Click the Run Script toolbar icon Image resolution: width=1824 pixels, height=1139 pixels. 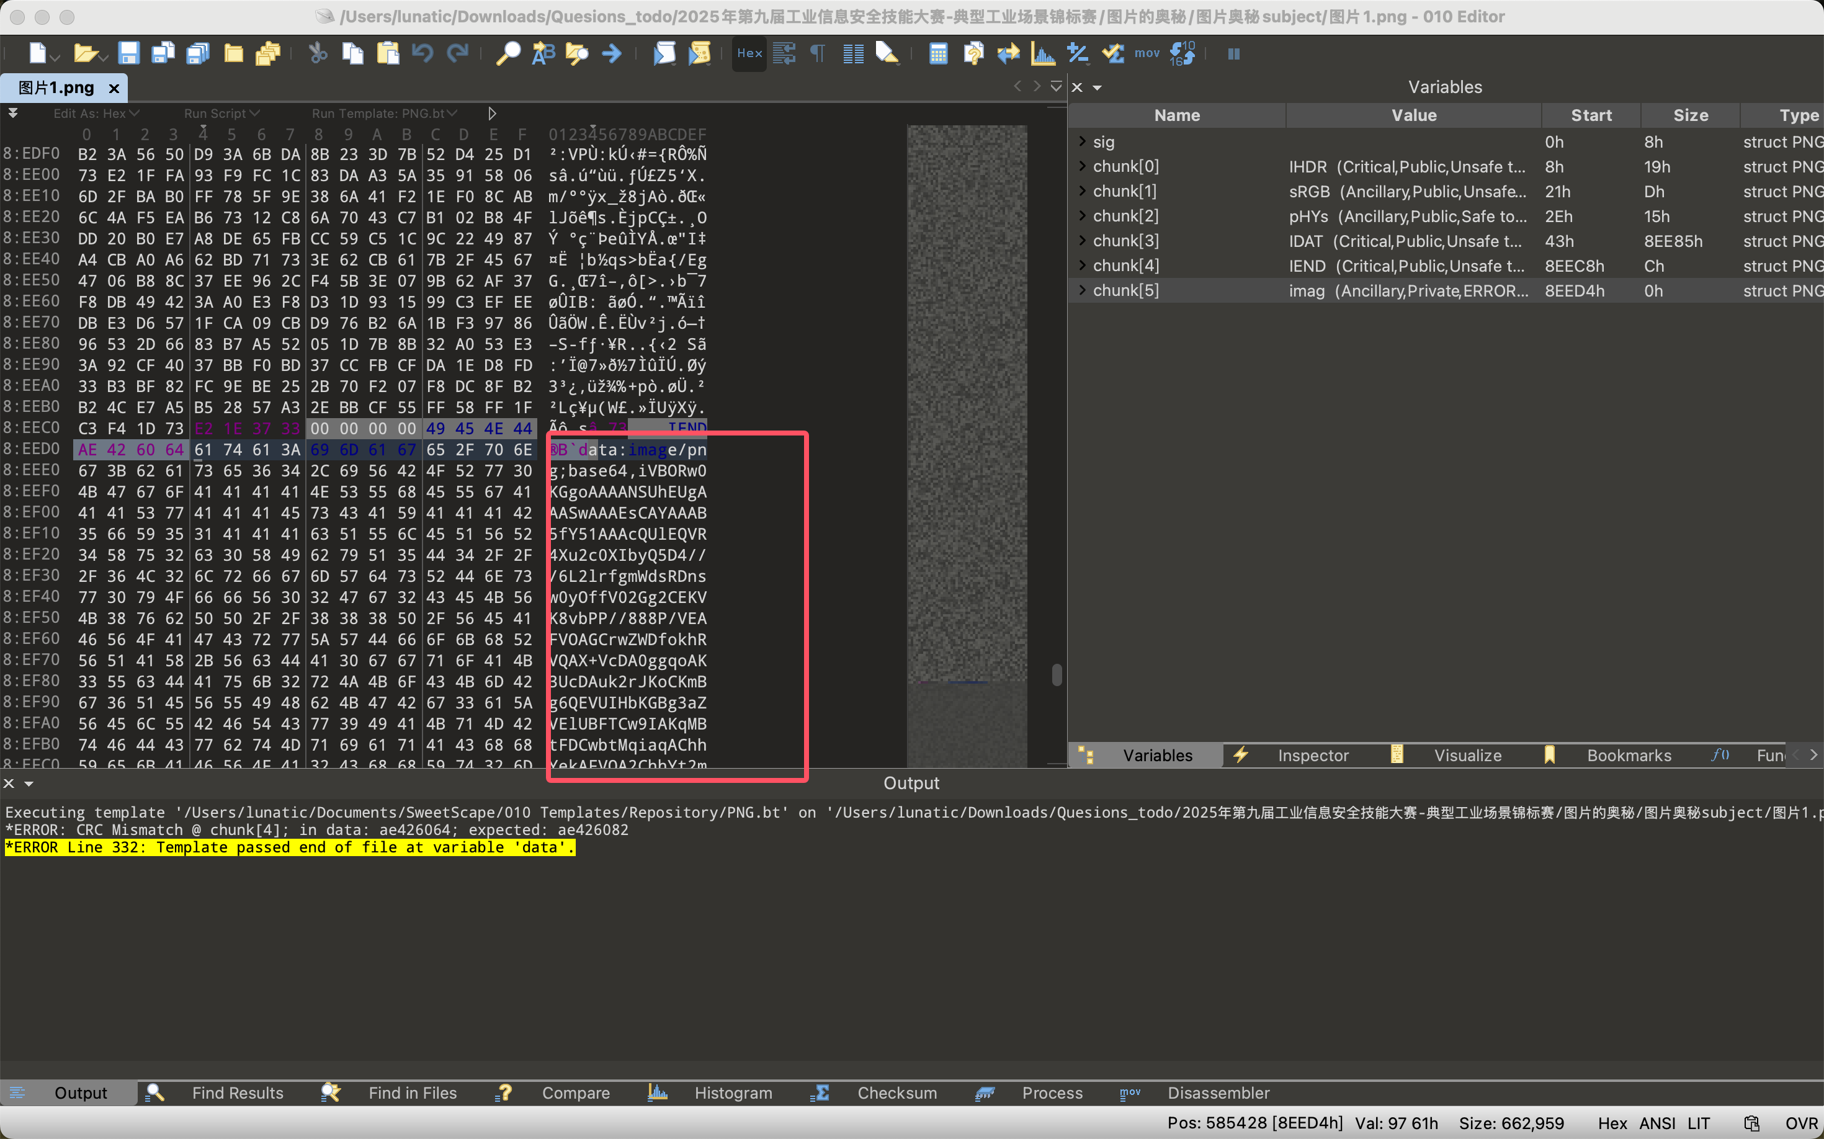click(x=664, y=53)
